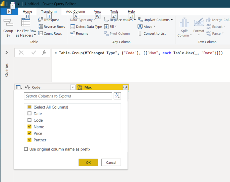This screenshot has height=182, width=230.
Task: Open the Move dropdown arrow
Action: (154, 26)
